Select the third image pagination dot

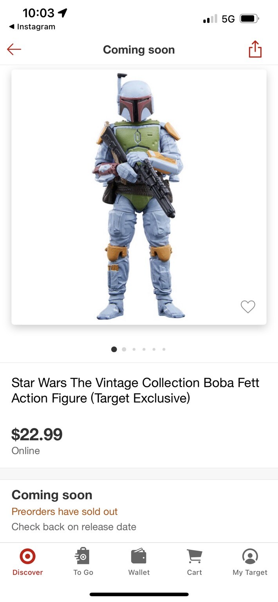point(134,349)
